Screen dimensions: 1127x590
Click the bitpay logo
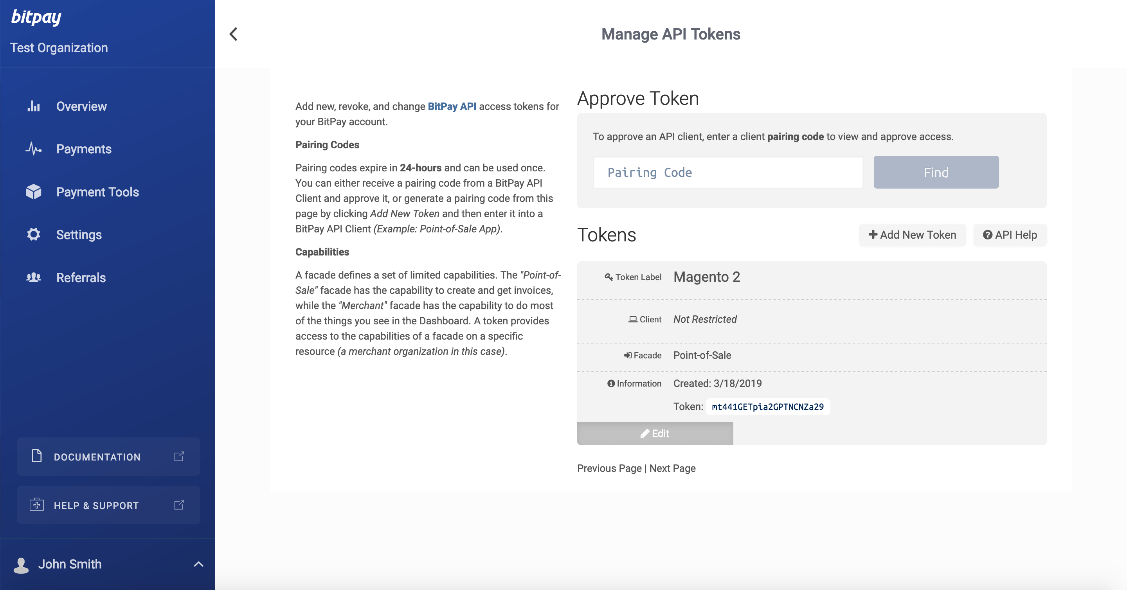click(x=36, y=18)
